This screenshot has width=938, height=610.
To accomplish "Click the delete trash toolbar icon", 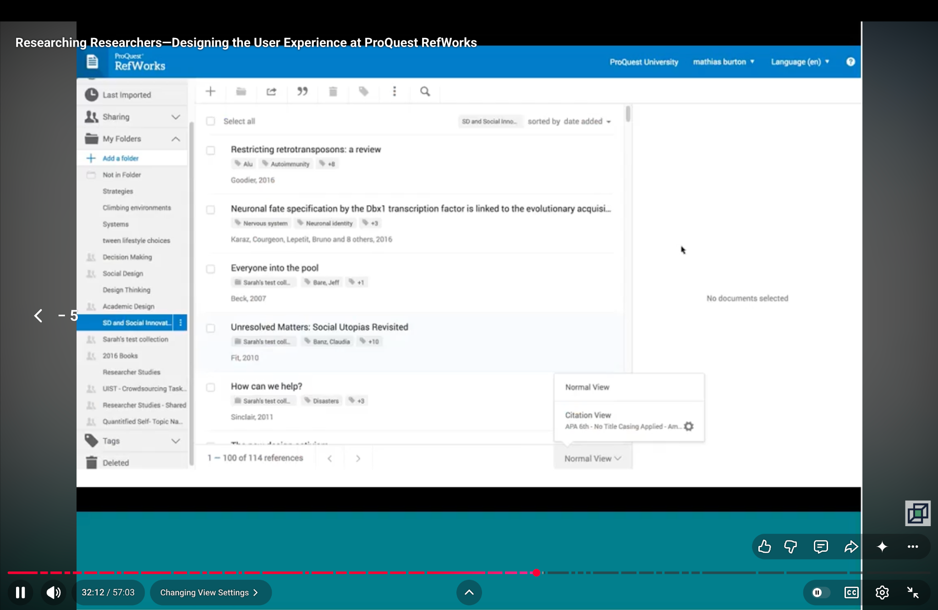I will [x=333, y=91].
